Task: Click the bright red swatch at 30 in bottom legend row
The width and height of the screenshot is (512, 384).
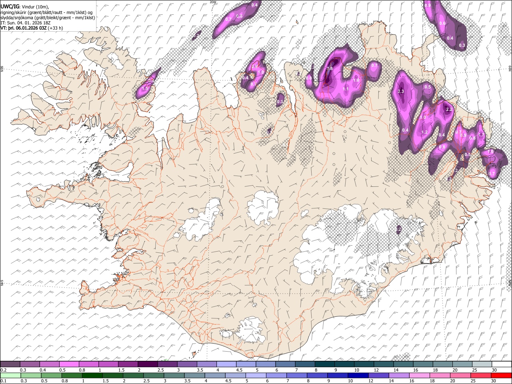Action: click(501, 375)
